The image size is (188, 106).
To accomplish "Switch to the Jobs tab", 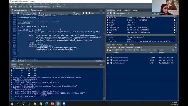I will click(x=28, y=64).
